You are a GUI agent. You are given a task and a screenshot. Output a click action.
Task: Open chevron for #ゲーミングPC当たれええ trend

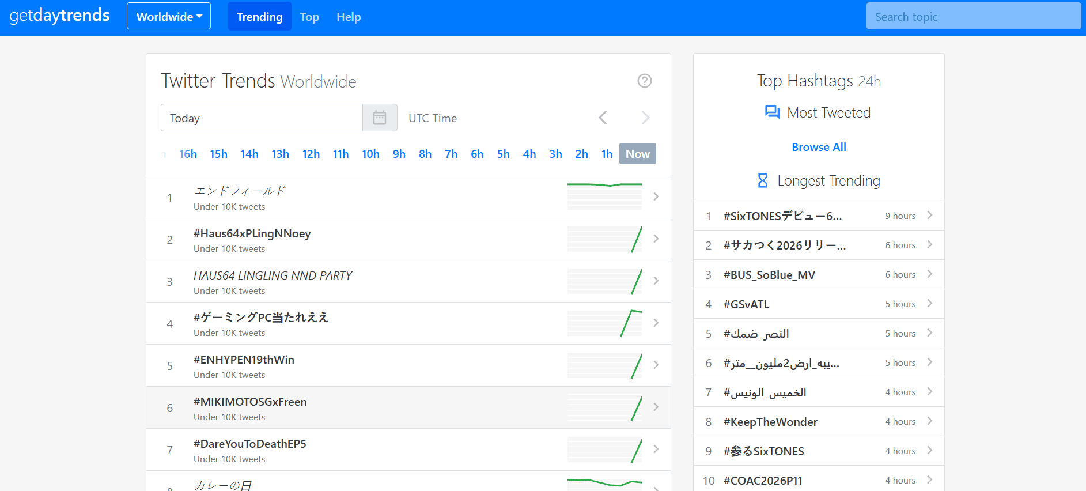point(656,323)
